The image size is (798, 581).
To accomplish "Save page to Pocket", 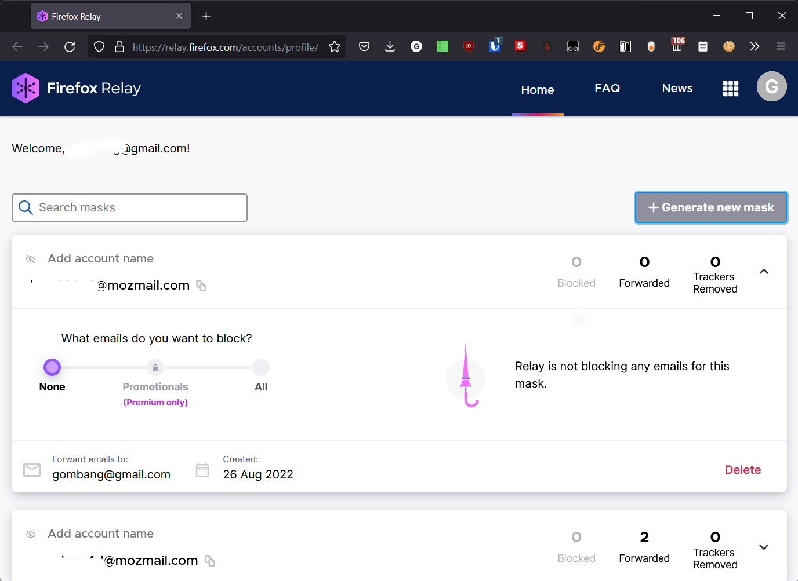I will 364,46.
